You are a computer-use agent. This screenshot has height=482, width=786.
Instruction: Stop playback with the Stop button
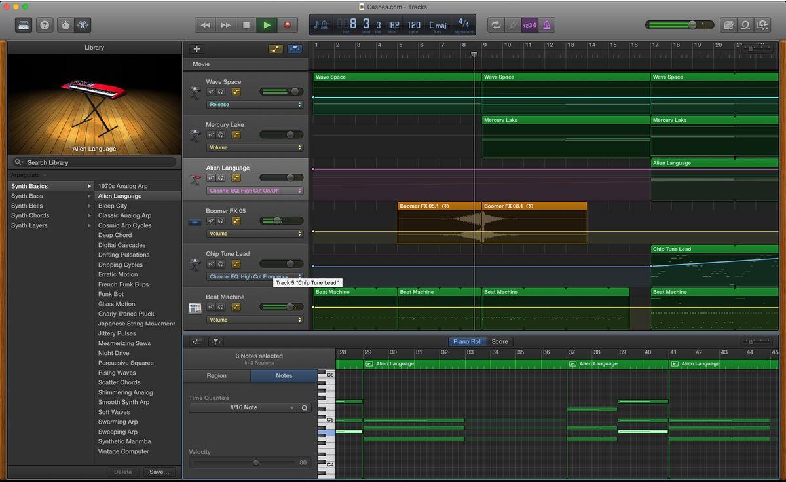[246, 25]
